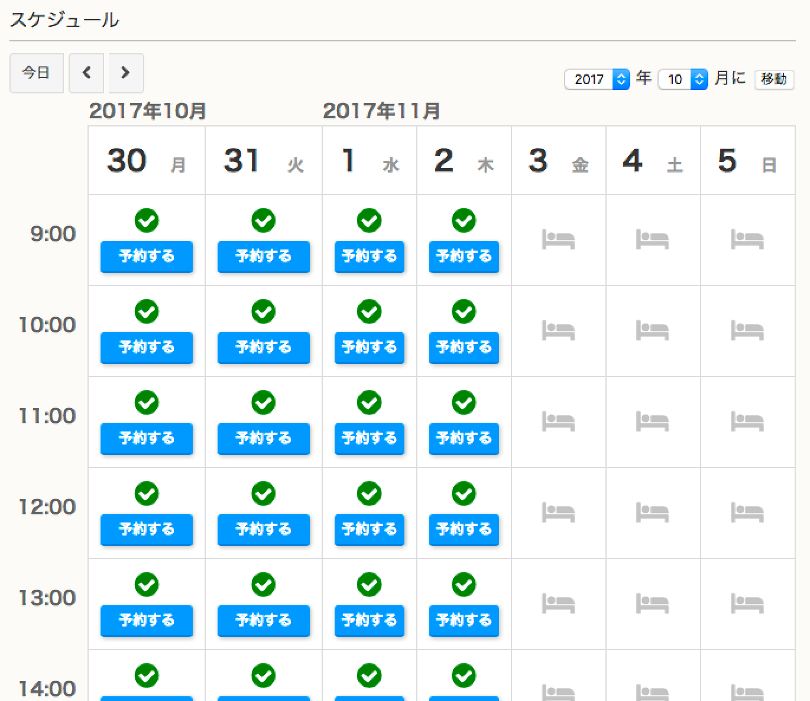Click green checkmark at 12:00 Thursday 2
The height and width of the screenshot is (701, 810).
pos(464,494)
